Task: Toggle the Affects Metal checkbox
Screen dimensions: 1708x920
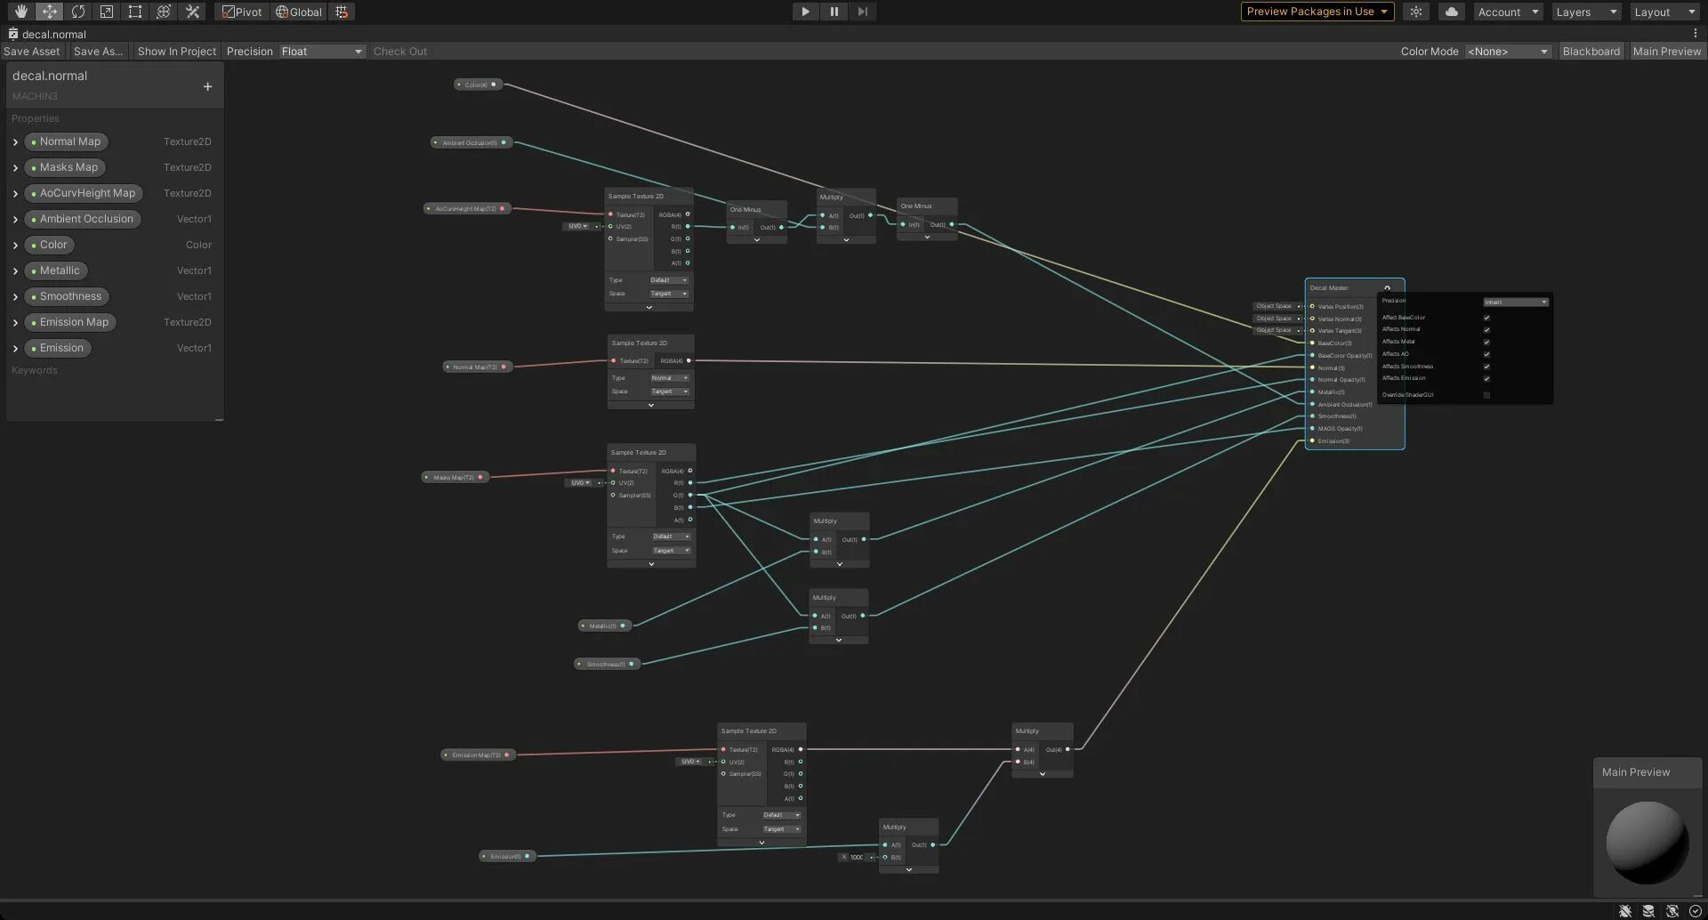Action: (x=1486, y=343)
